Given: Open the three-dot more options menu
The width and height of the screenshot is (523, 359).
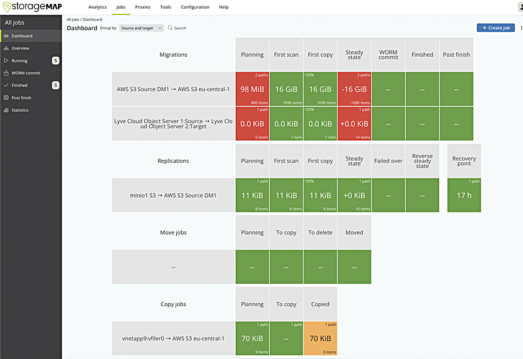Looking at the screenshot, I should tap(521, 28).
